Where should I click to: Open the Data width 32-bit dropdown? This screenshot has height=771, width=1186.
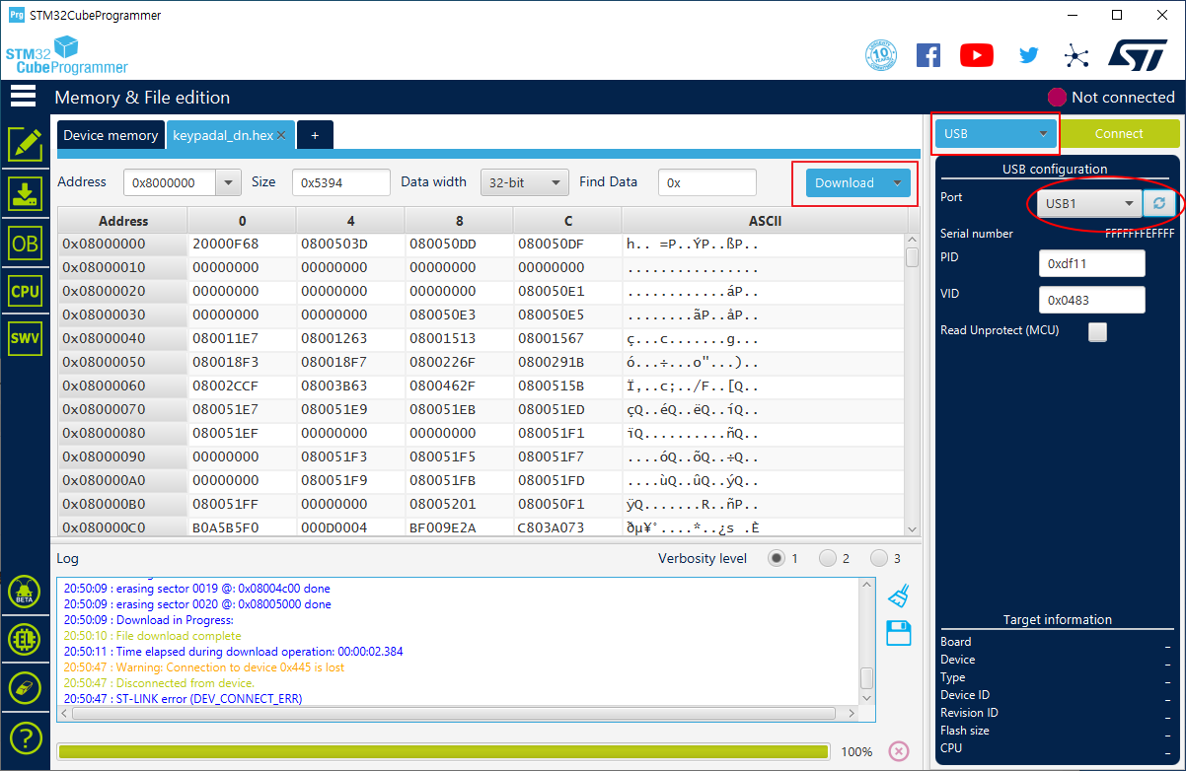point(525,182)
